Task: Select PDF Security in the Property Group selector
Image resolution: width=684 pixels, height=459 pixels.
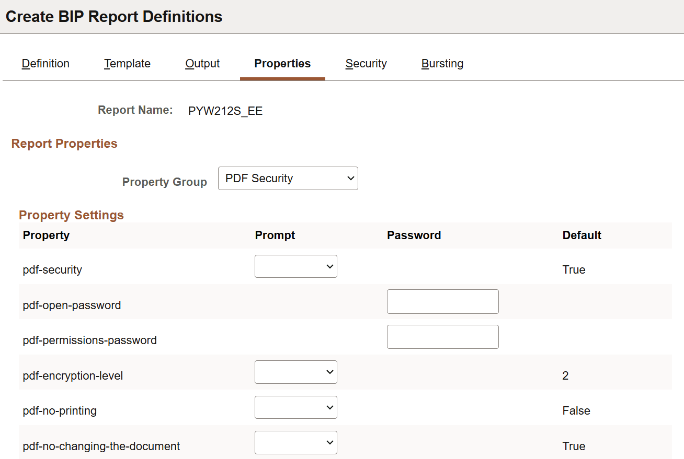Action: tap(288, 178)
